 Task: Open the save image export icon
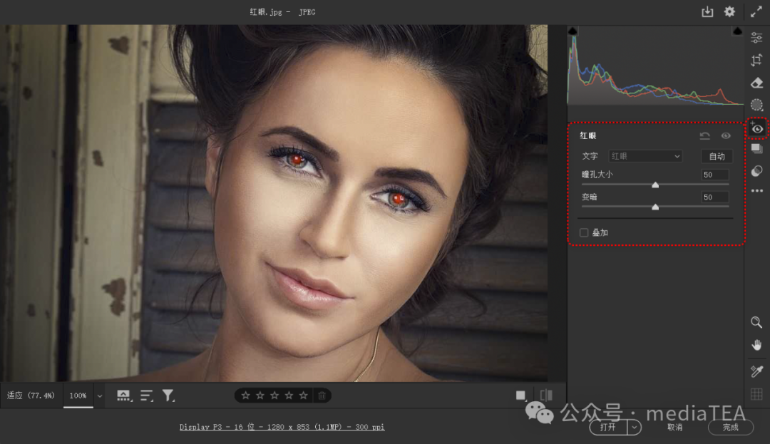point(707,12)
